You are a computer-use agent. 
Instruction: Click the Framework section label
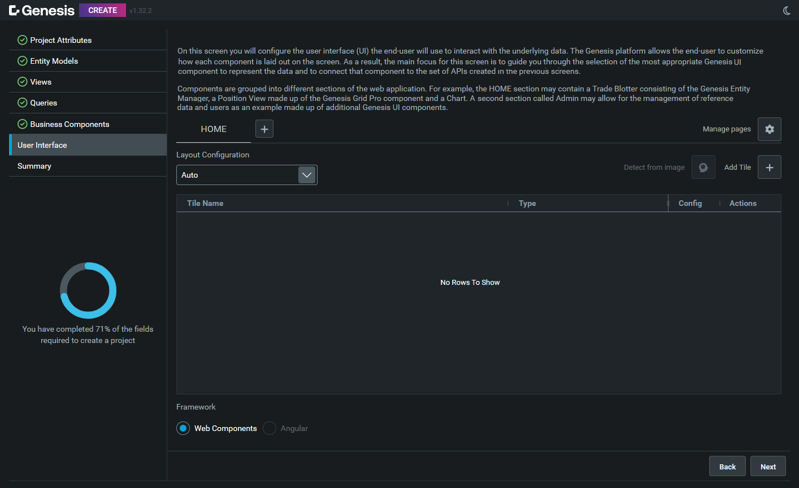click(x=196, y=407)
